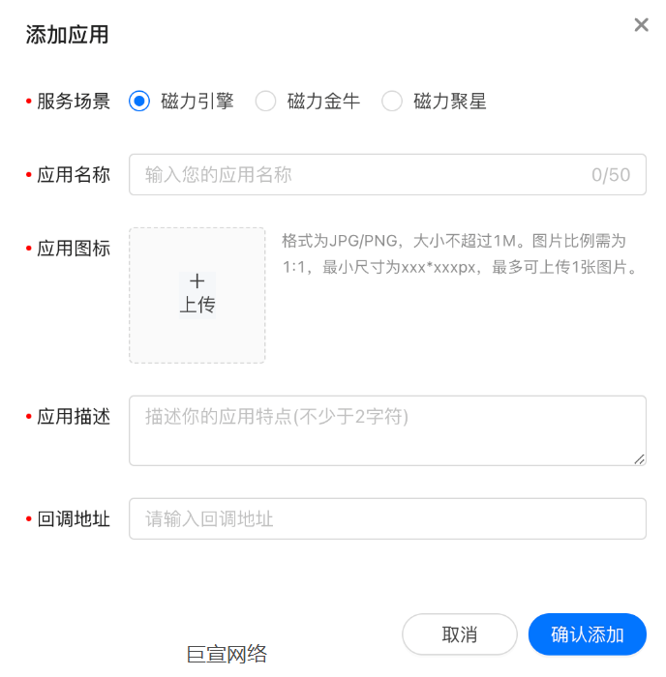Close the 添加应用 dialog

[641, 25]
